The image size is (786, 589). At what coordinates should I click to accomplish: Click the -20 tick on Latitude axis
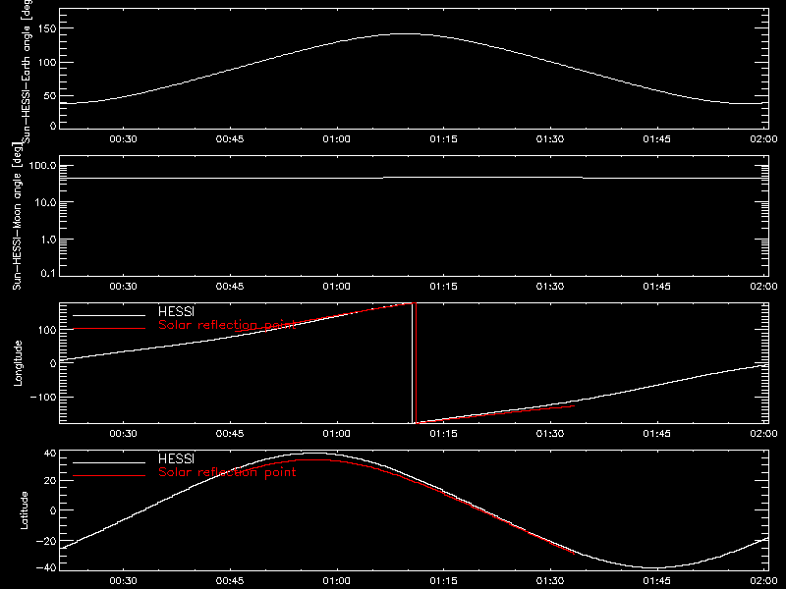click(46, 541)
